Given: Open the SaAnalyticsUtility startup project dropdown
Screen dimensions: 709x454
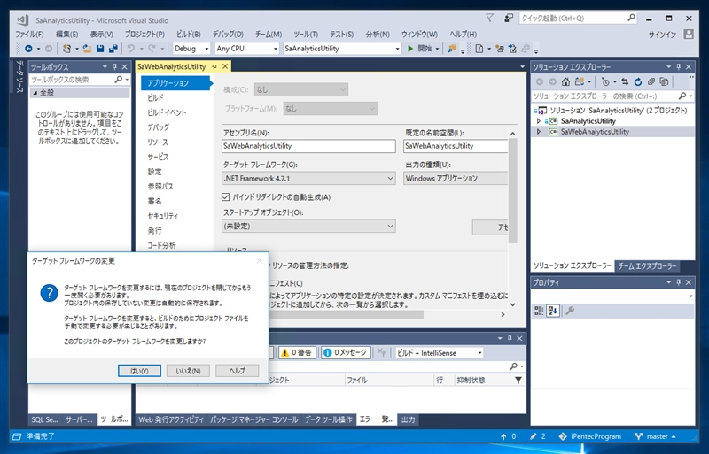Looking at the screenshot, I should 342,49.
